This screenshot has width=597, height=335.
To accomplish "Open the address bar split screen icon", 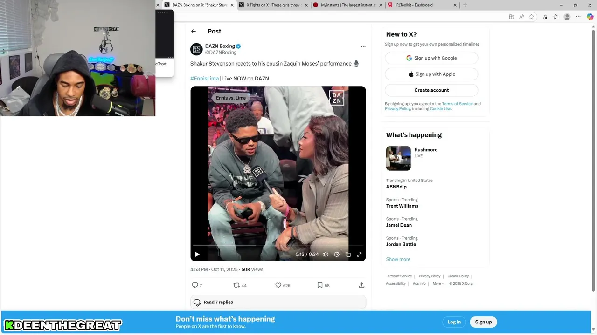I will (512, 17).
